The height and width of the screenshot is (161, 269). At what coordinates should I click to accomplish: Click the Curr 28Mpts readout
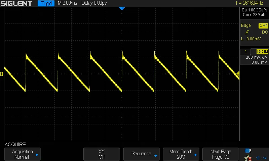255,15
